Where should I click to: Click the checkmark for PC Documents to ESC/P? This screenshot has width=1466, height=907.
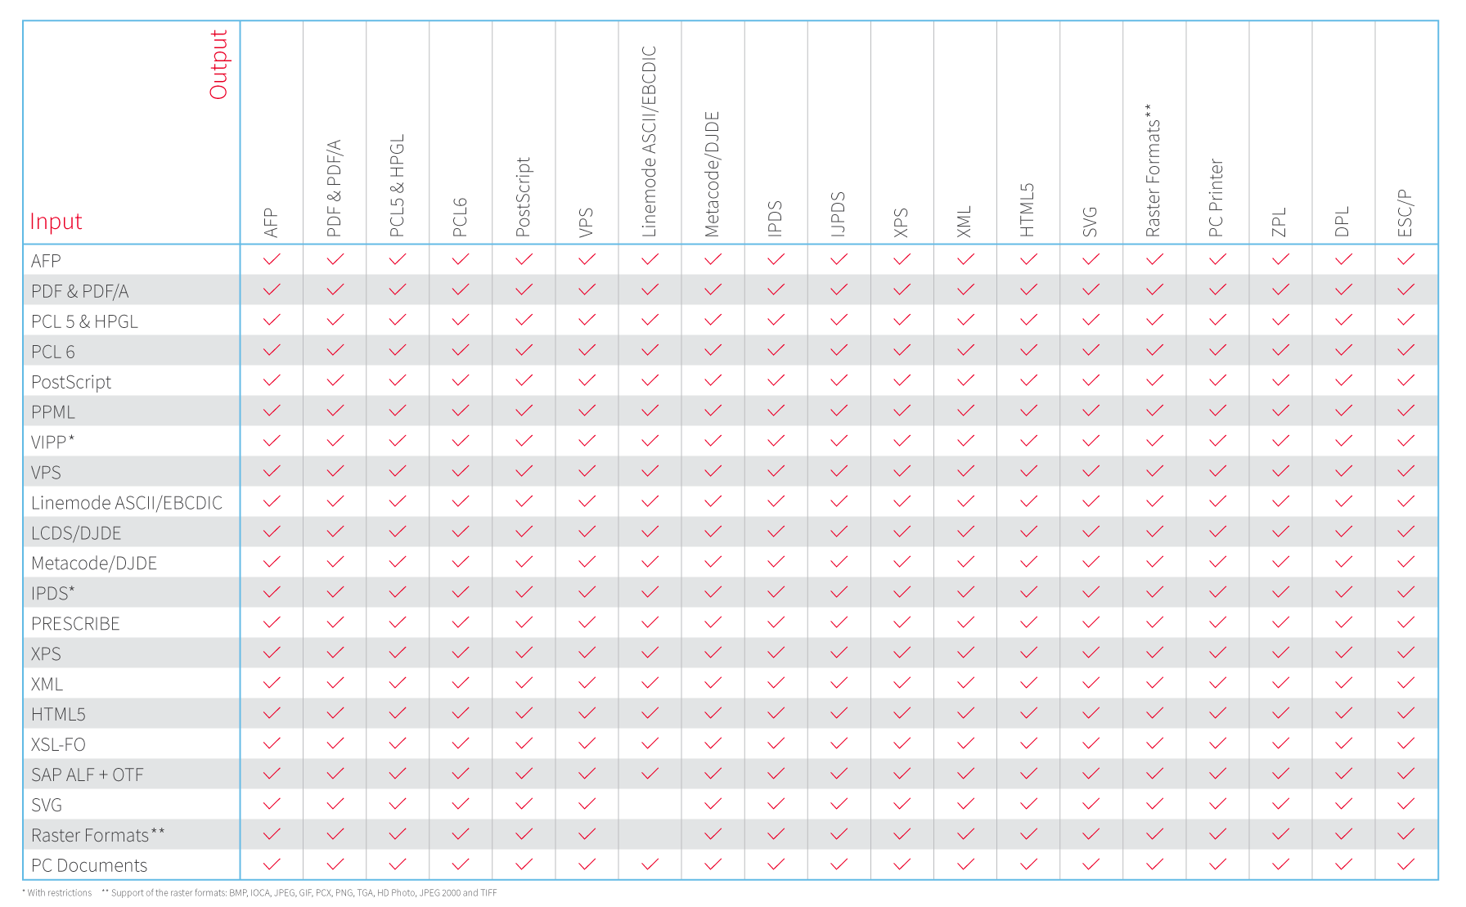(1406, 864)
